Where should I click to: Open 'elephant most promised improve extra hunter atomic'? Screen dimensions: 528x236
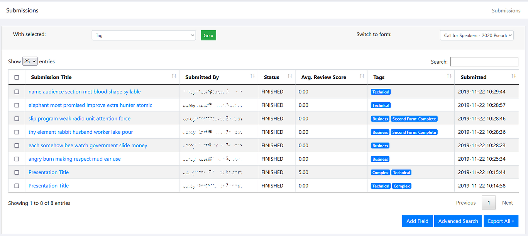(90, 105)
